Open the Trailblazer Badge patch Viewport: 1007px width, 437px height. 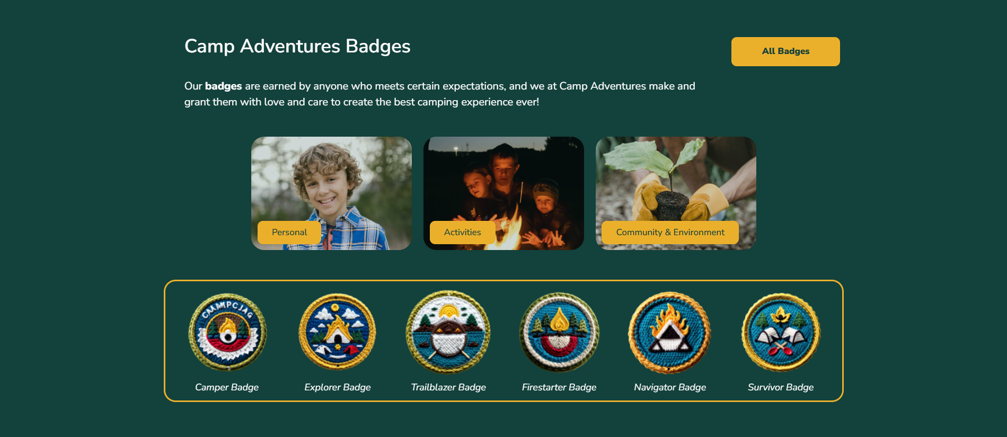coord(448,332)
